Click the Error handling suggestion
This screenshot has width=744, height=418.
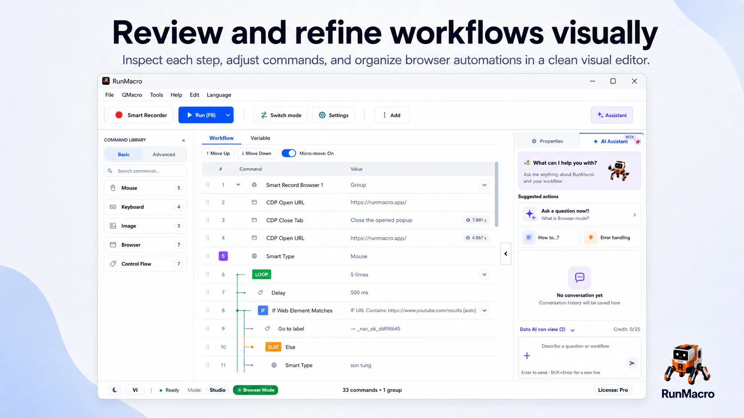pos(611,238)
